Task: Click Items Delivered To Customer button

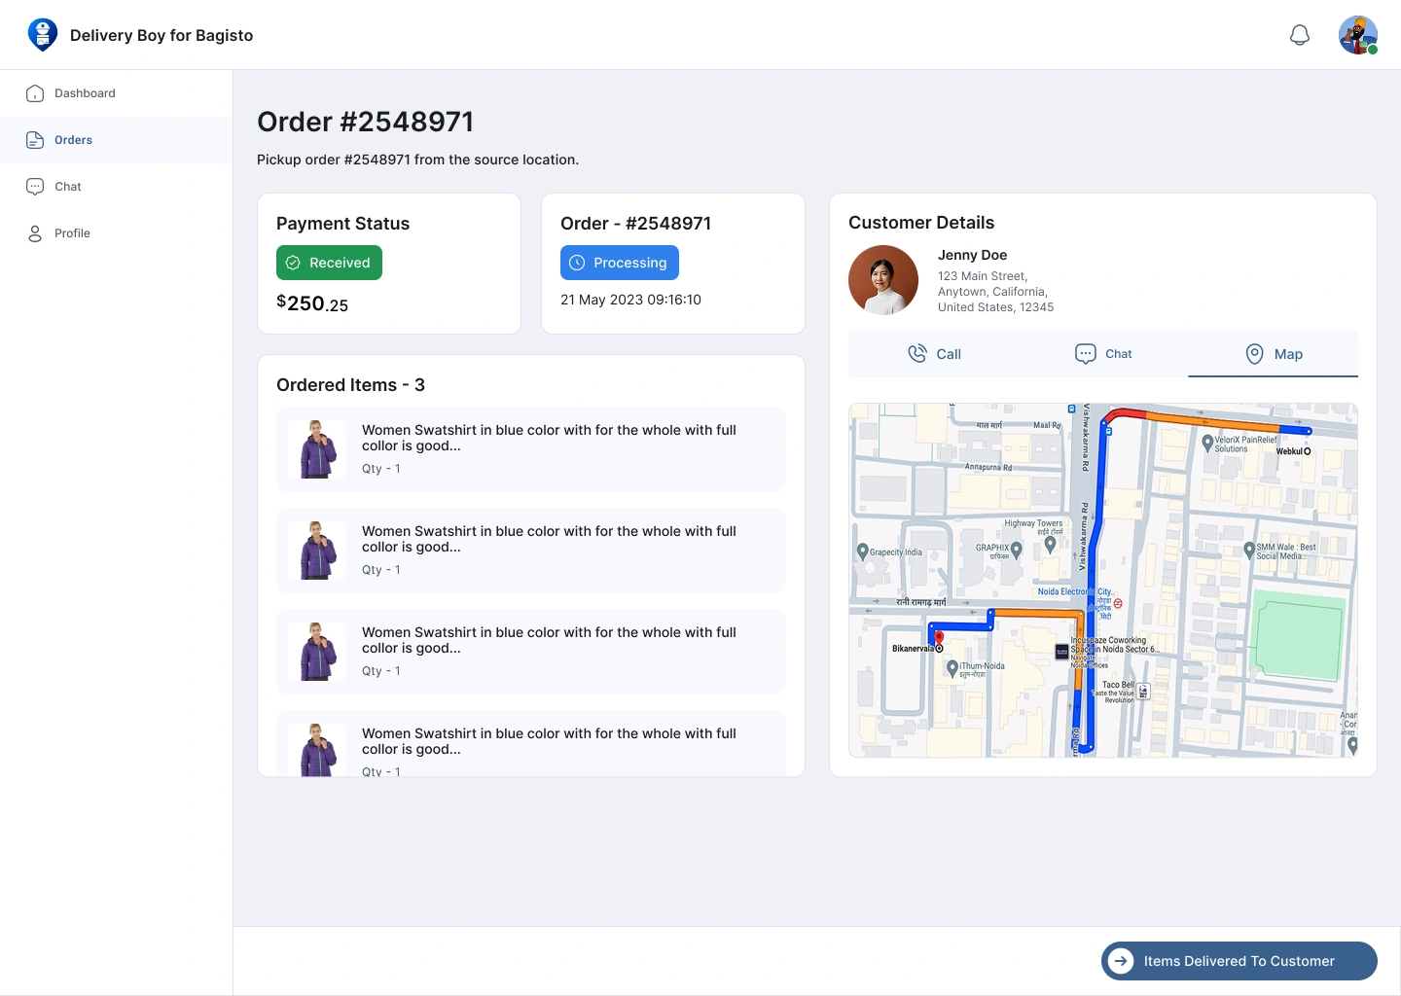Action: [1239, 961]
